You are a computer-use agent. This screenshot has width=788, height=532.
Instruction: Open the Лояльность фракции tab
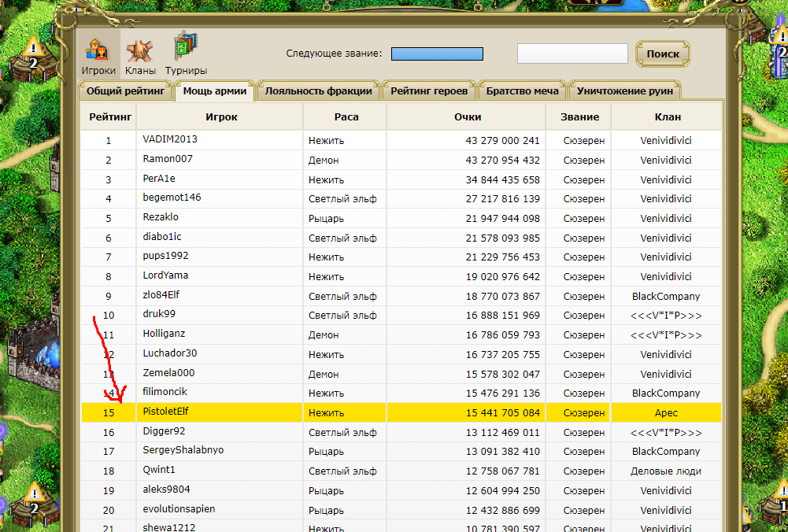click(318, 91)
